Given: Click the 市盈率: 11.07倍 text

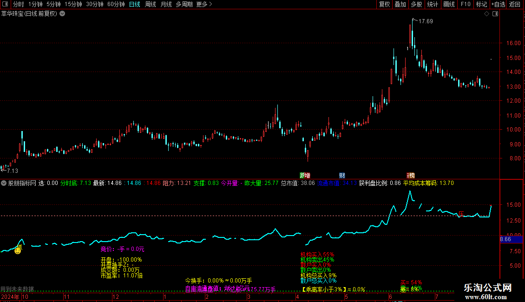Looking at the screenshot, I should tap(122, 276).
